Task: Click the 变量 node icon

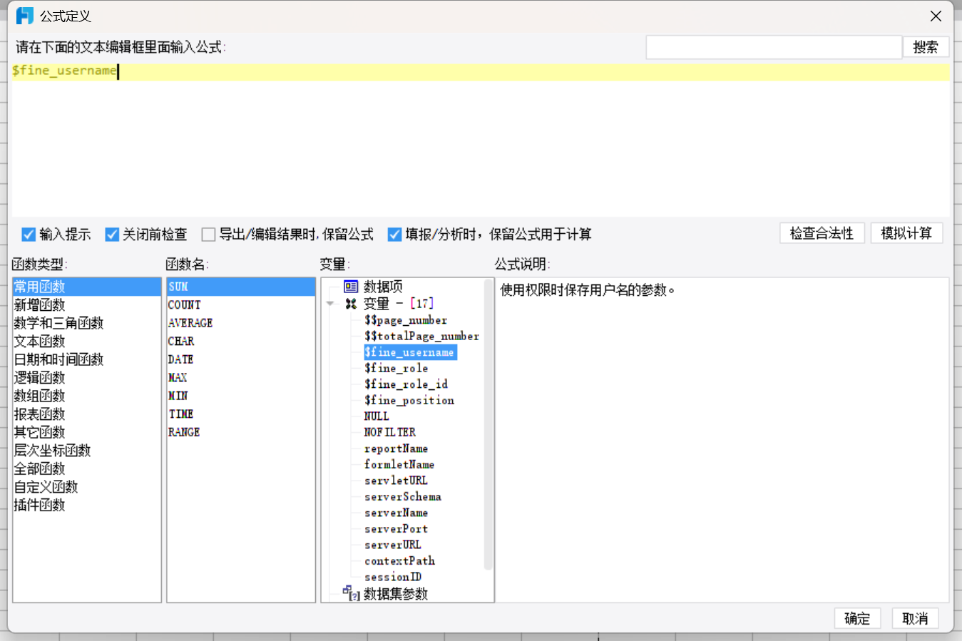Action: [x=351, y=304]
